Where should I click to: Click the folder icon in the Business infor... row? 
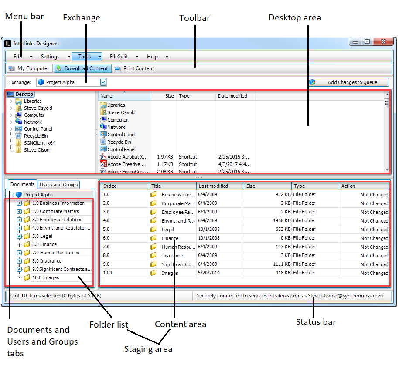(x=153, y=194)
